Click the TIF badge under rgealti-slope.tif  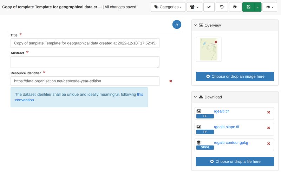coord(205,132)
